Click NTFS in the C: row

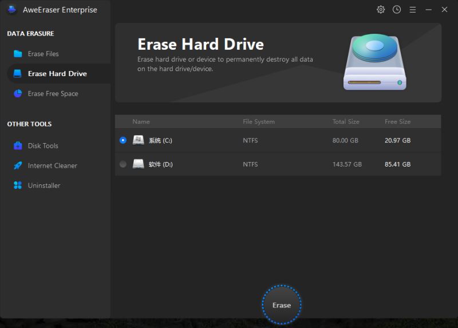pyautogui.click(x=250, y=140)
